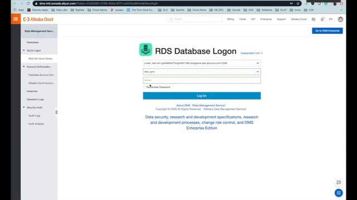
Task: Switch language via EN selector
Action: 331,19
